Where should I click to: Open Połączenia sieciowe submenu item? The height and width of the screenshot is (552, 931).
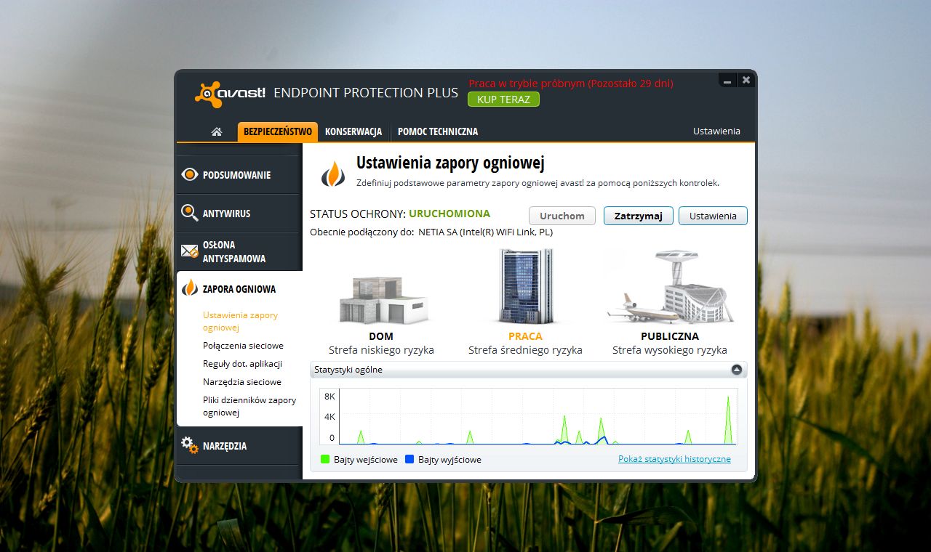pos(243,346)
